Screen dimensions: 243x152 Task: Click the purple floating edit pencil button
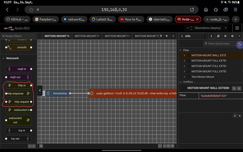click(x=239, y=45)
